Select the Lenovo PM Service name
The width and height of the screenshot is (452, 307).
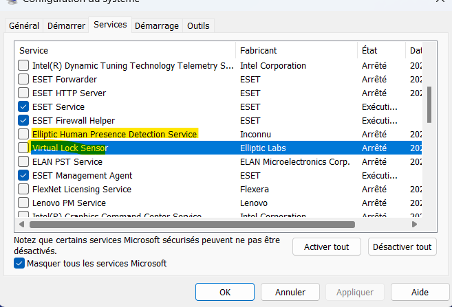[69, 203]
